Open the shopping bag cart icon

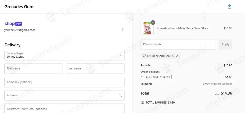pos(230,7)
